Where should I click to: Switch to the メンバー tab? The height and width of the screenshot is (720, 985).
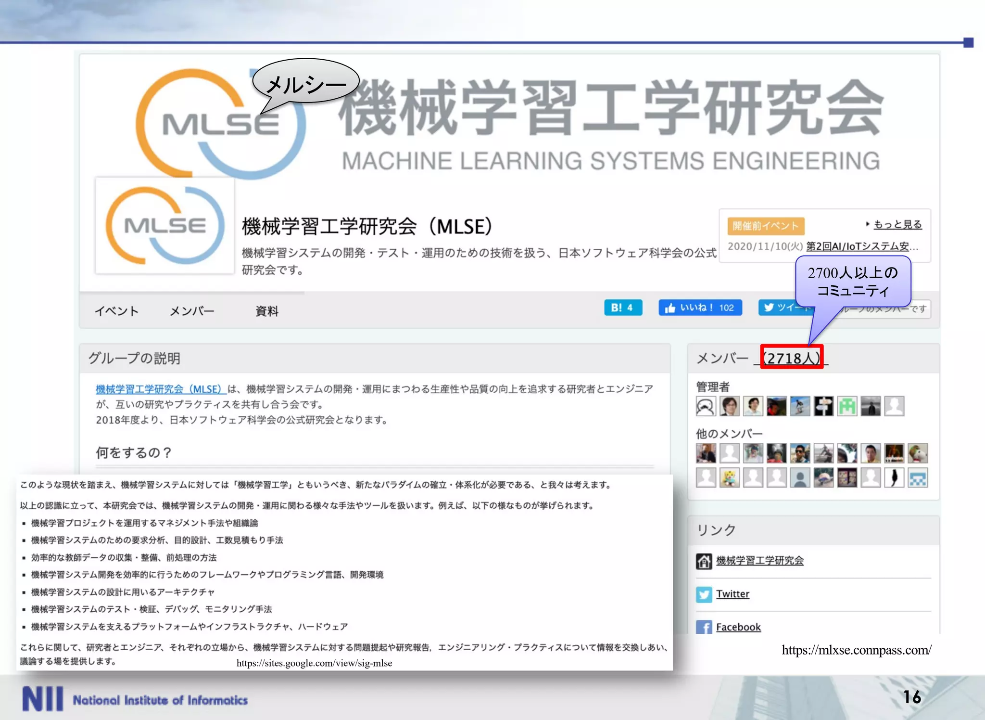pos(192,311)
